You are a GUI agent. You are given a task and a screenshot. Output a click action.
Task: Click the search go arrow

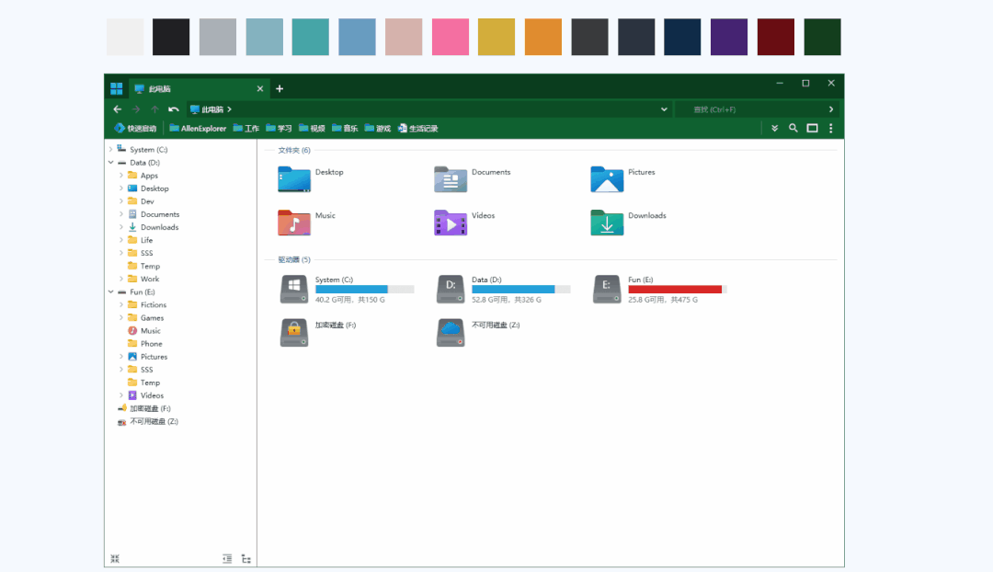831,109
